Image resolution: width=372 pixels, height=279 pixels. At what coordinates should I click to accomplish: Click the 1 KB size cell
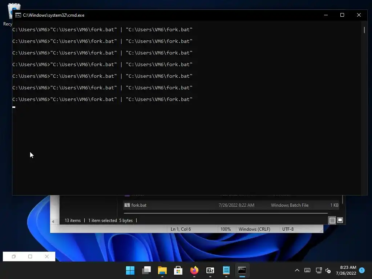[x=334, y=205]
